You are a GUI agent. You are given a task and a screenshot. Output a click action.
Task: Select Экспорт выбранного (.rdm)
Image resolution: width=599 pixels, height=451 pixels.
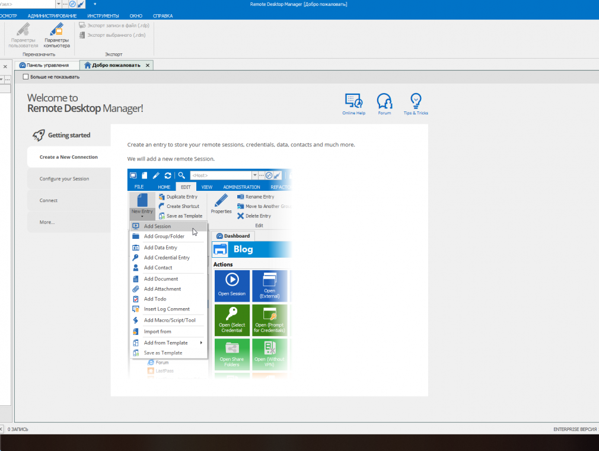pyautogui.click(x=112, y=35)
